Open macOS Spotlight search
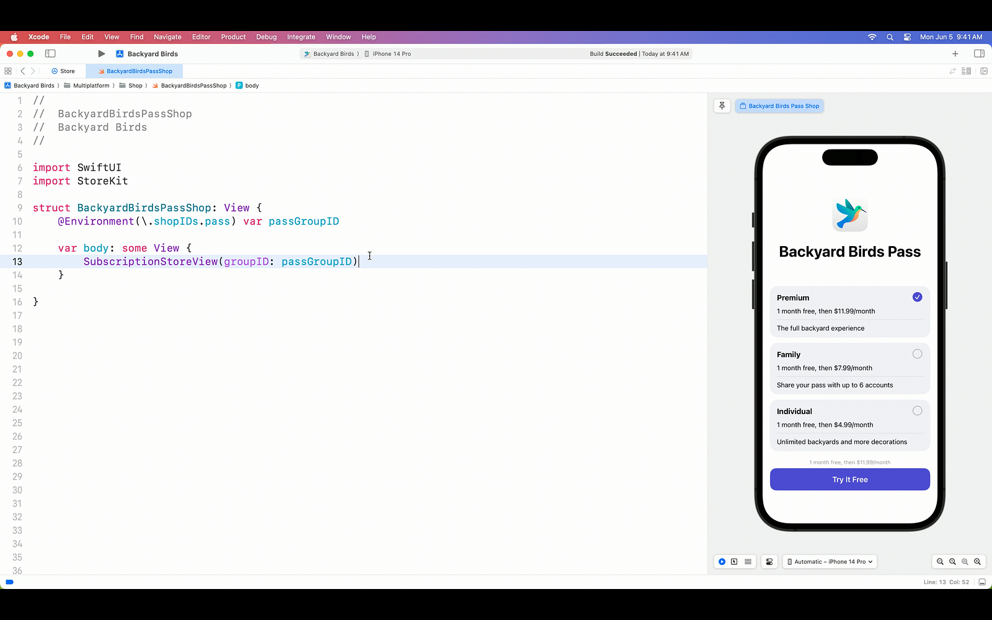This screenshot has width=992, height=620. coord(890,37)
